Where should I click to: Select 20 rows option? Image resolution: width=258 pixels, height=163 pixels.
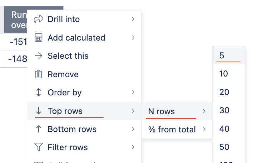(229, 92)
